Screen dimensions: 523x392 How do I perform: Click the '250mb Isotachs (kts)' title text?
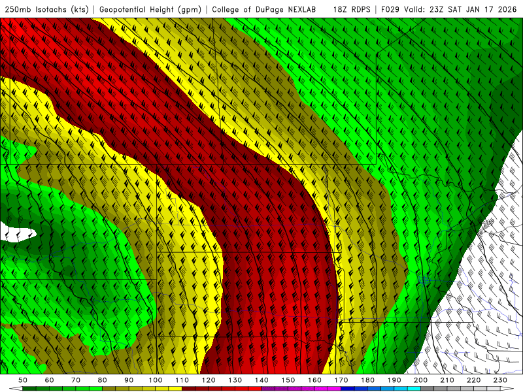[x=47, y=10]
